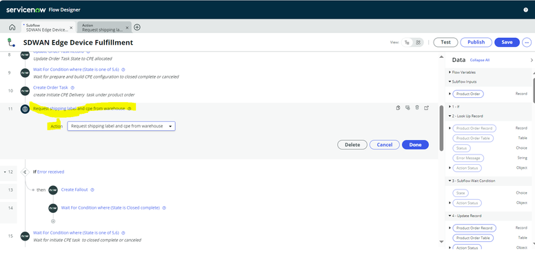Select the Status pill under Look Up Record
Viewport: 535px width, 255px height.
pos(461,148)
